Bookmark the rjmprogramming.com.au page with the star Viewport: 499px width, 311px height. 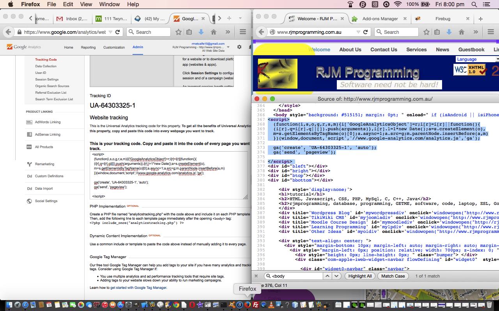coord(426,32)
